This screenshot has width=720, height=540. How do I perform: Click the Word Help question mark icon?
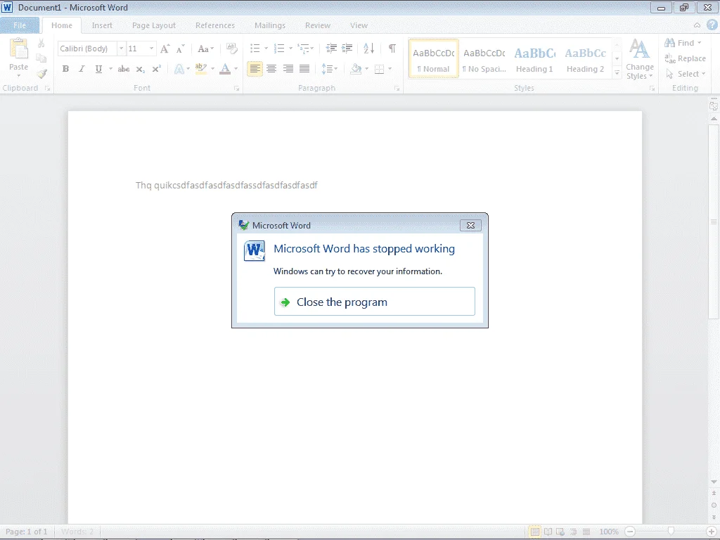click(x=712, y=25)
